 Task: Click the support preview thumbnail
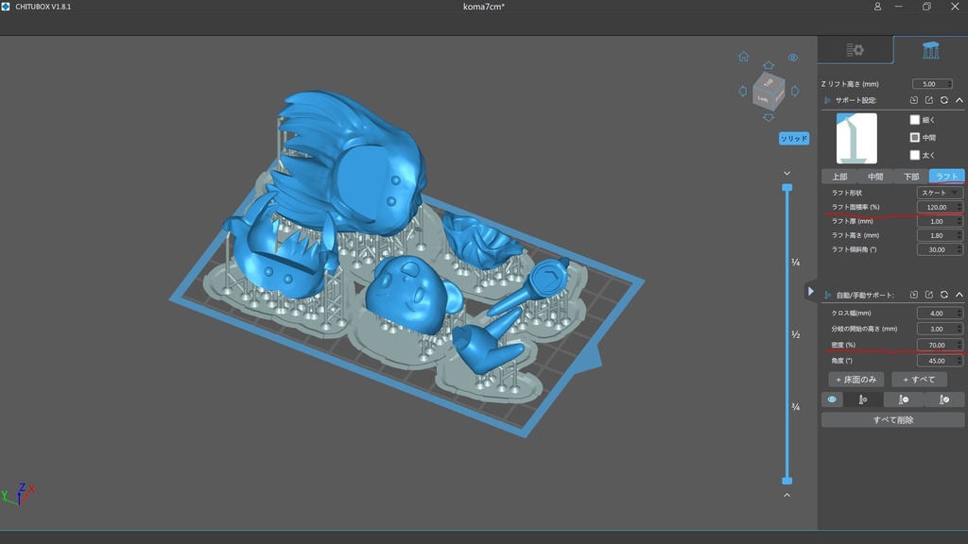point(856,138)
